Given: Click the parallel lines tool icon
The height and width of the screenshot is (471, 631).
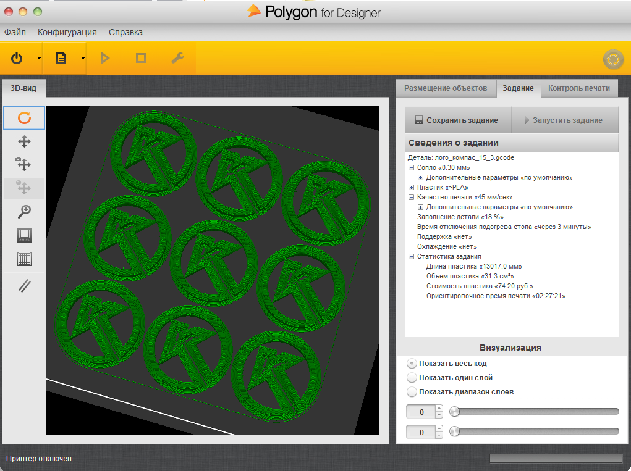Looking at the screenshot, I should pos(24,286).
